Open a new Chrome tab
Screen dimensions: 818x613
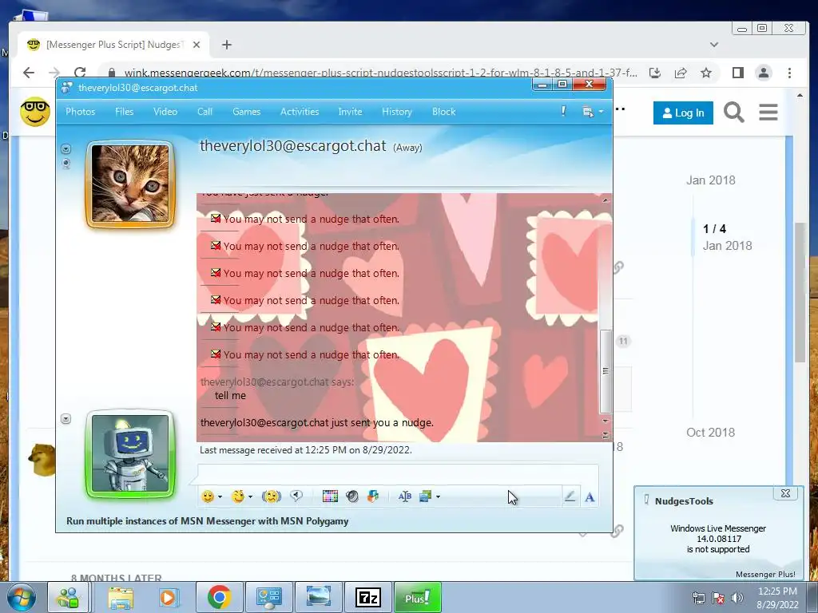click(226, 45)
